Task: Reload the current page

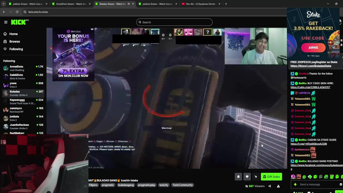Action: (x=17, y=12)
